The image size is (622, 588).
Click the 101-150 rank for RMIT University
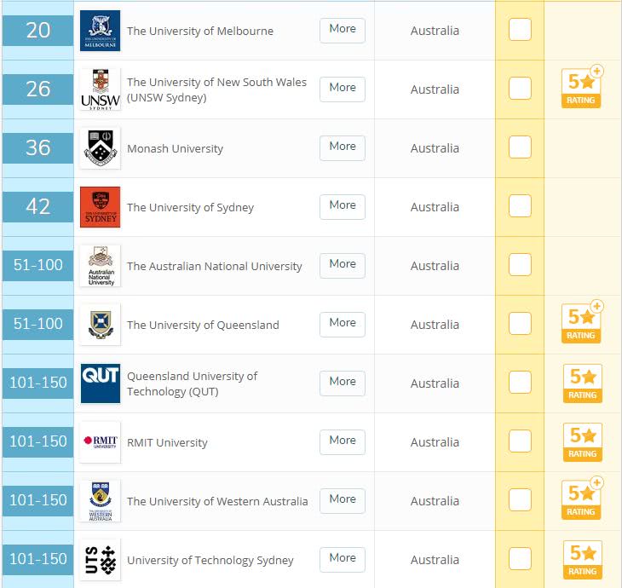pos(38,442)
